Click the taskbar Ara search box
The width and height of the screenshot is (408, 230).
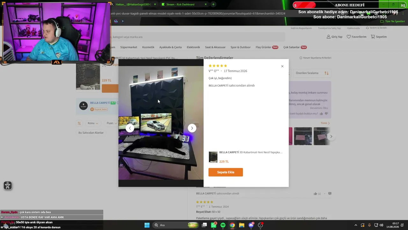click(175, 225)
